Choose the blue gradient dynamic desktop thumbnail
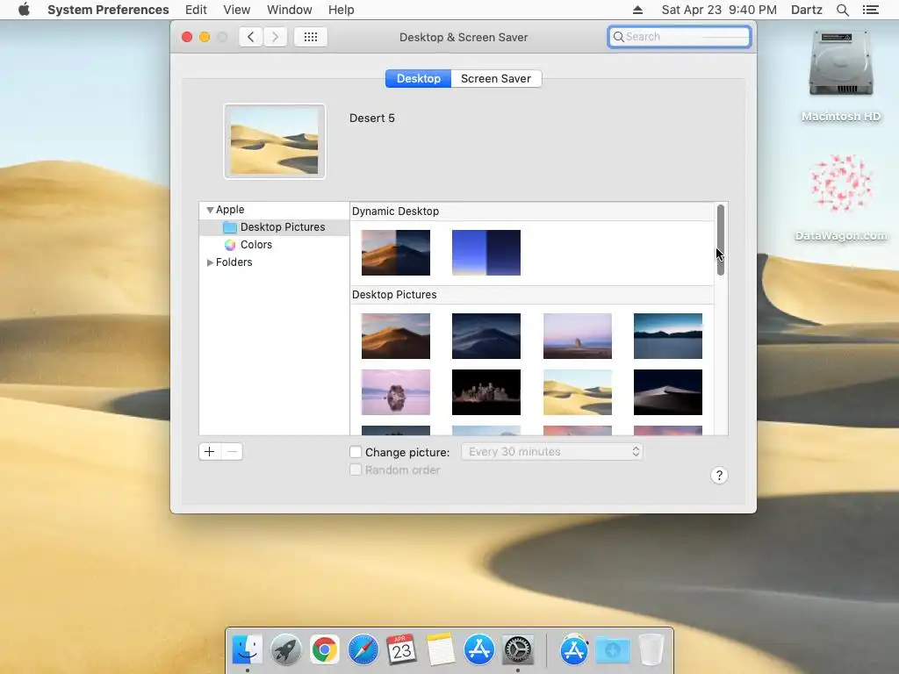899x674 pixels. pos(486,253)
